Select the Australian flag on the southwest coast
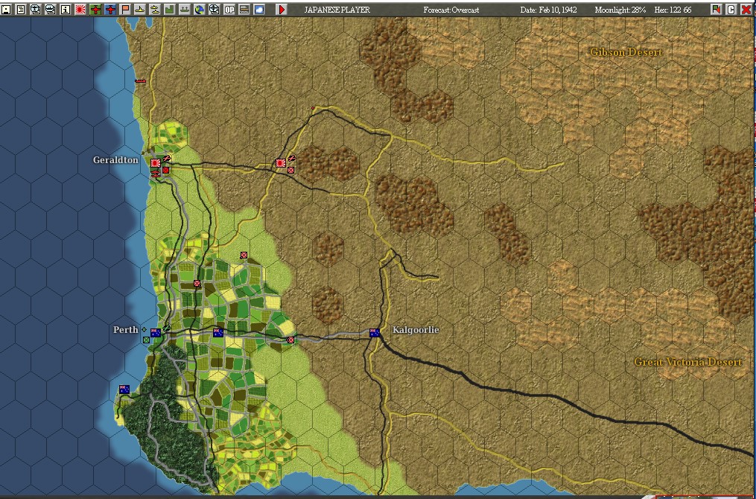The image size is (756, 499). 124,390
